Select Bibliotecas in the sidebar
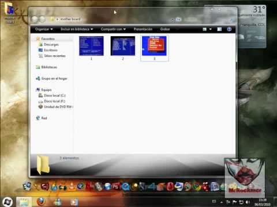The width and height of the screenshot is (277, 207). coord(49,67)
